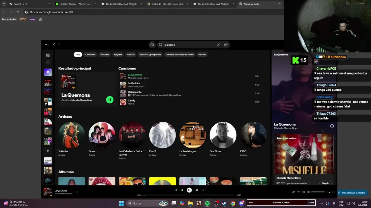Follow Mishelle Master Boys with Seguir

[x=325, y=183]
